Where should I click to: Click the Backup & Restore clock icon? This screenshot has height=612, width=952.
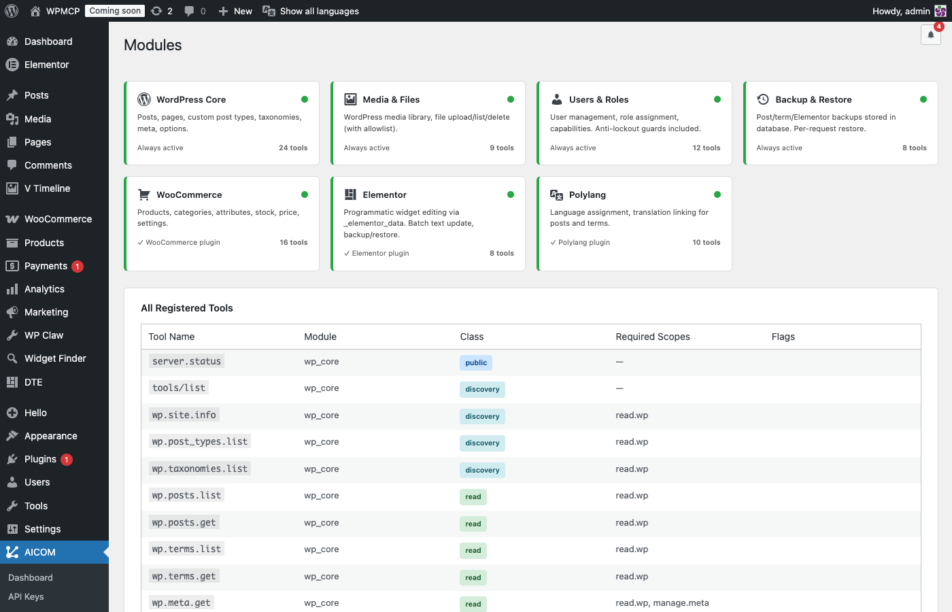[x=764, y=99]
